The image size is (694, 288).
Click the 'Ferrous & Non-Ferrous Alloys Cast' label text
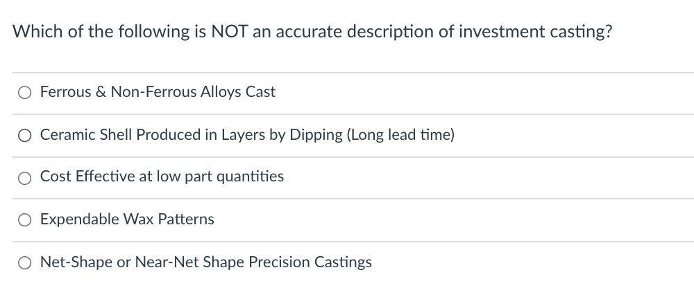pyautogui.click(x=158, y=92)
